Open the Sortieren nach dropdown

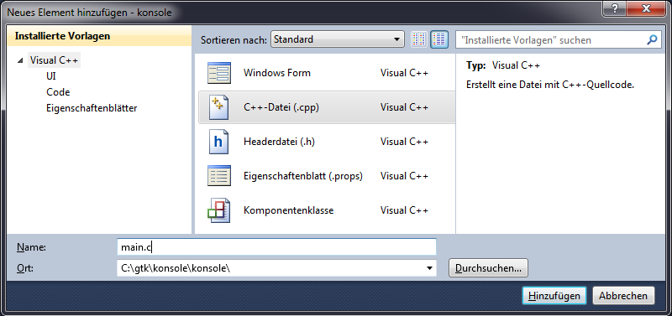pyautogui.click(x=338, y=39)
